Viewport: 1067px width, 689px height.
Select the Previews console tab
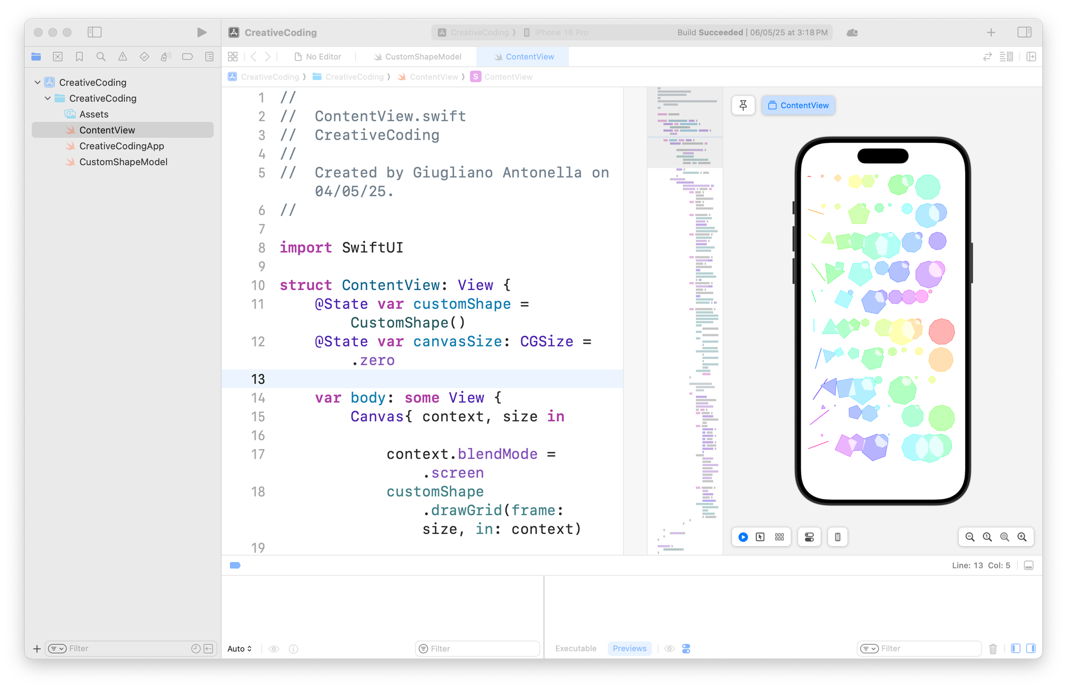(x=629, y=648)
